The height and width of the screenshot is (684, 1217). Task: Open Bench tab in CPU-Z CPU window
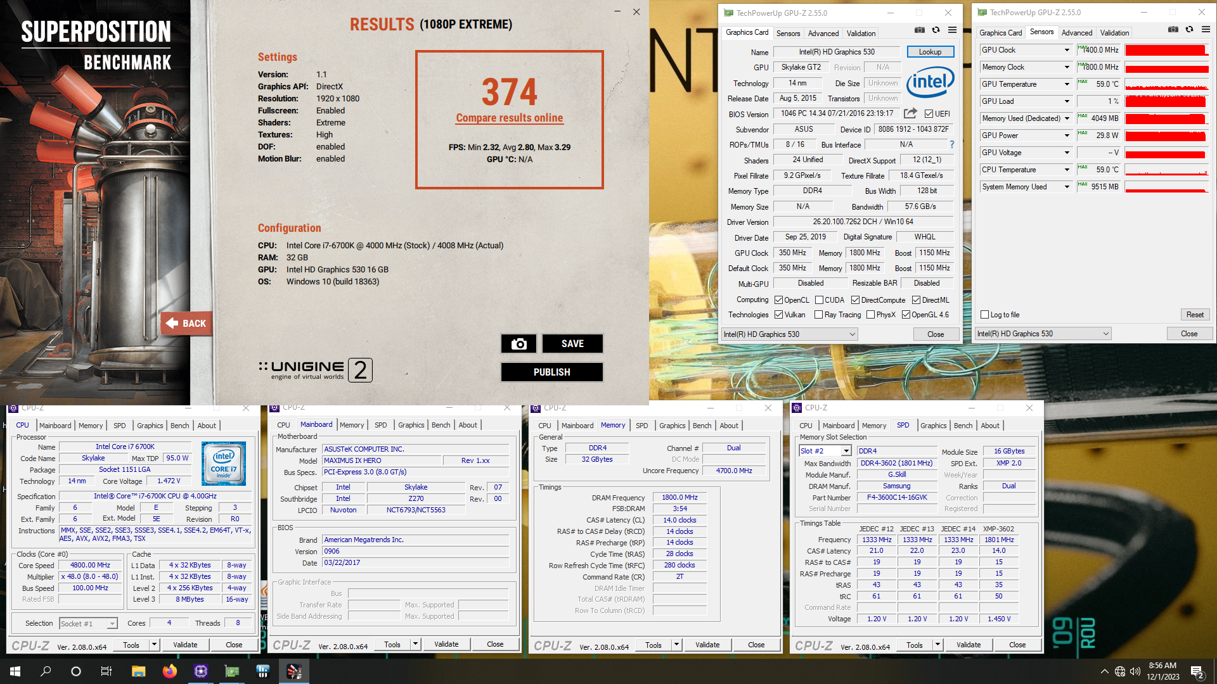179,426
